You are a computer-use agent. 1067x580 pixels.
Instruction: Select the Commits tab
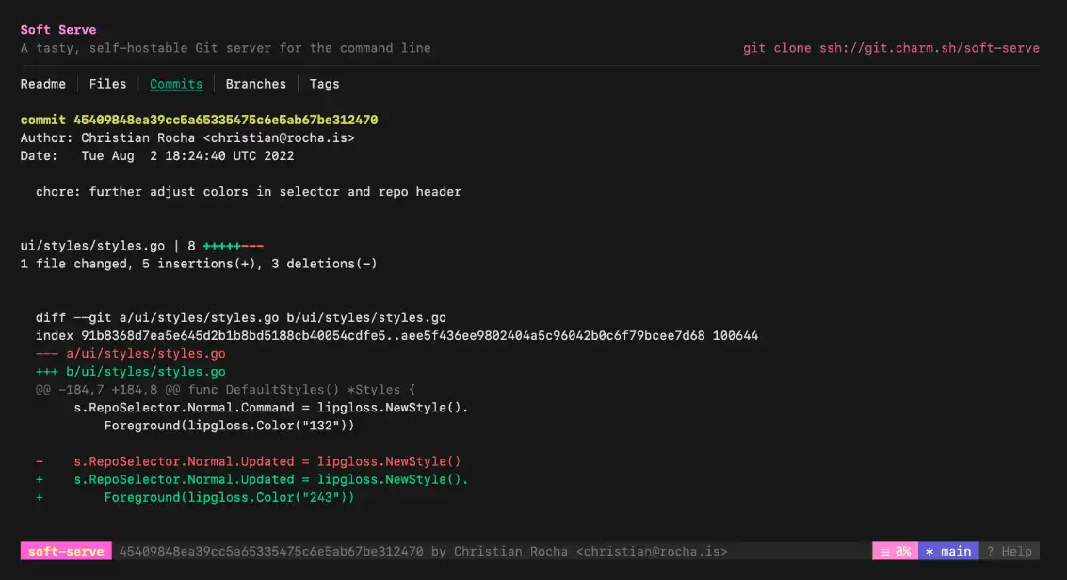coord(176,84)
